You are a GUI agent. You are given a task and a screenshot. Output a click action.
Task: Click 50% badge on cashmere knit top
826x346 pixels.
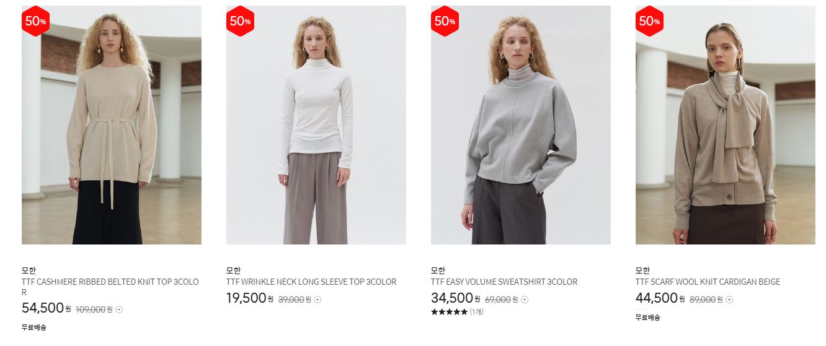(35, 21)
